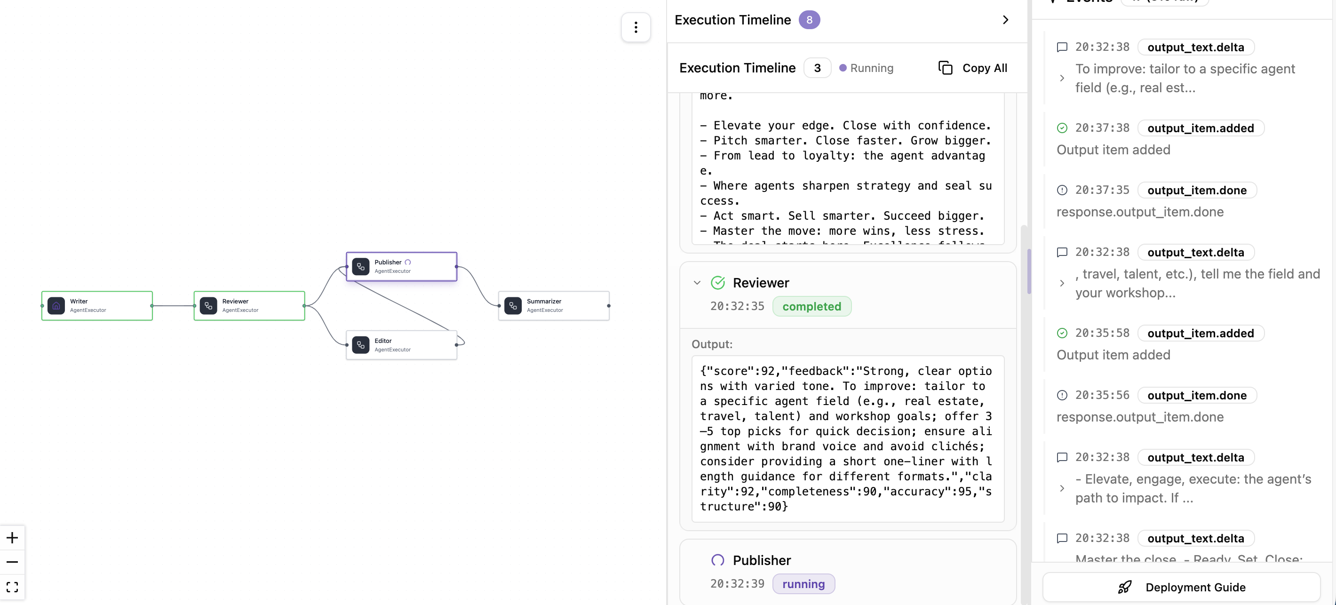1336x605 pixels.
Task: Click the rocket icon on Deployment Guide
Action: tap(1124, 588)
